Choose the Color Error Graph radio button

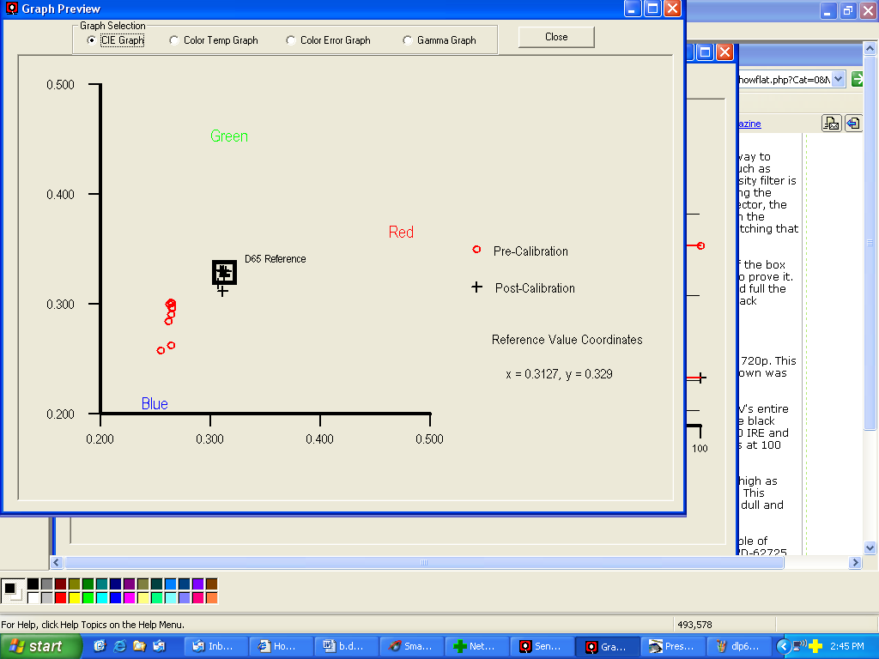291,40
